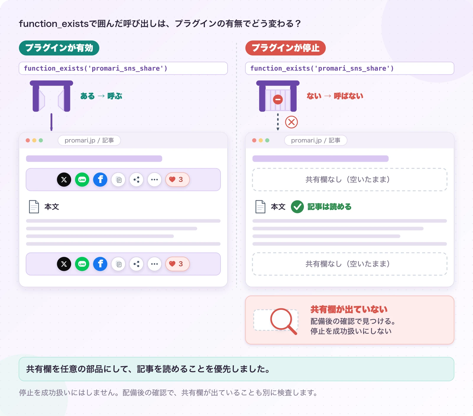
Task: Click the green check icon beside 記事は読める
Action: (x=297, y=207)
